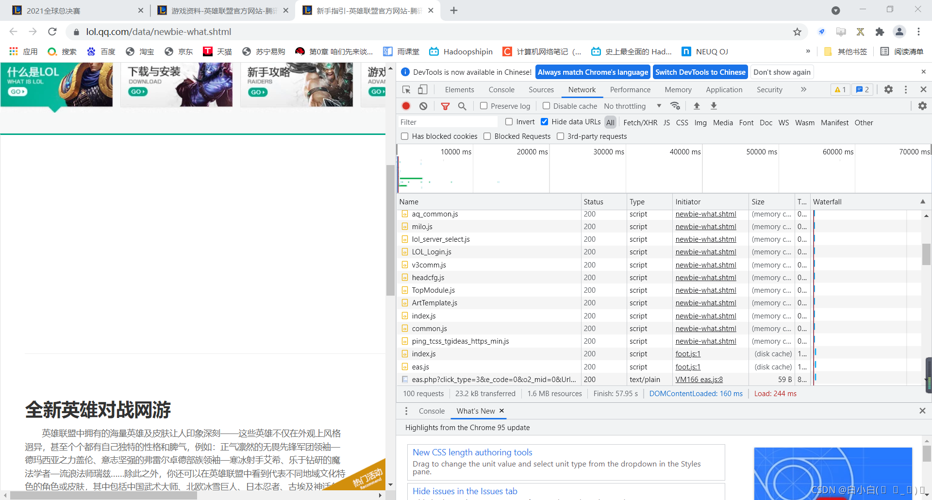Click the address bar URL
Image resolution: width=932 pixels, height=500 pixels.
(159, 32)
